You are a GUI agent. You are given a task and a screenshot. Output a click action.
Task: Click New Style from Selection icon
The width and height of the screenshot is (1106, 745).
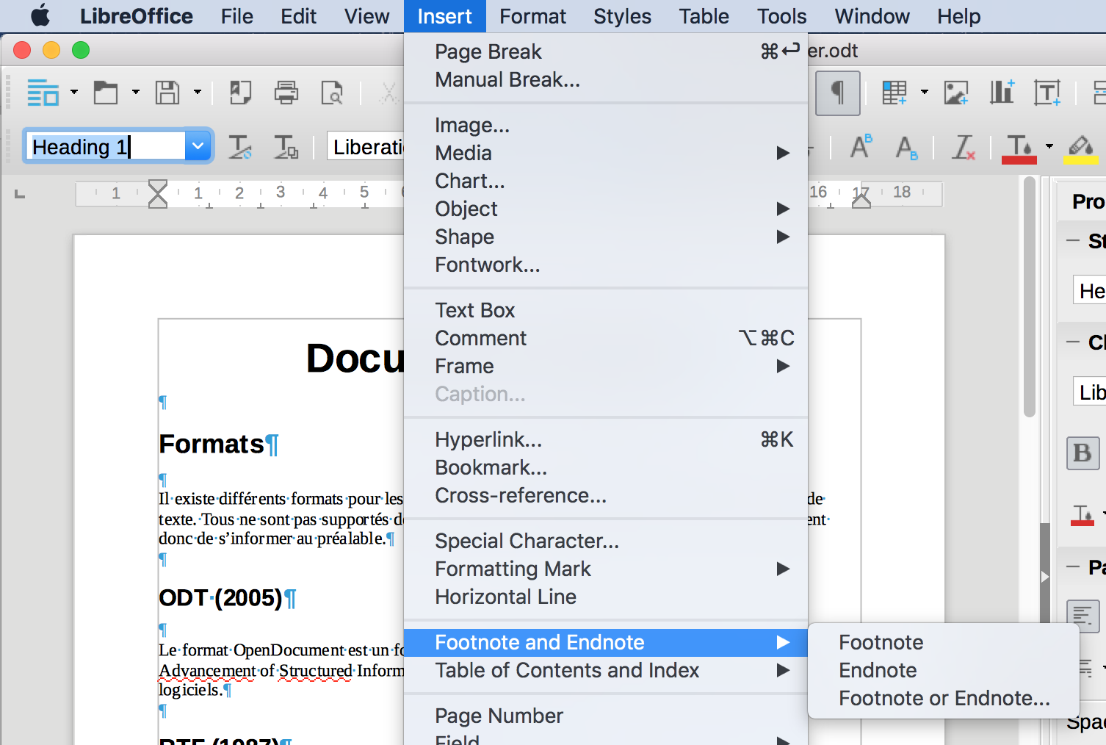click(x=286, y=147)
